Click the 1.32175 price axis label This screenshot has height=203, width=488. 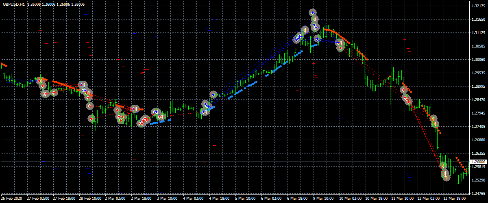point(478,6)
